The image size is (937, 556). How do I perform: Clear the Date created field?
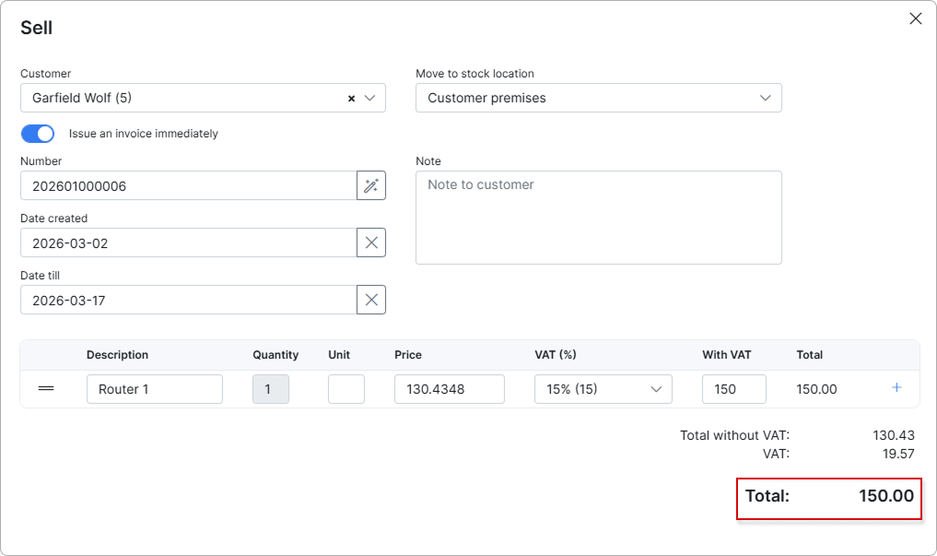(x=371, y=243)
